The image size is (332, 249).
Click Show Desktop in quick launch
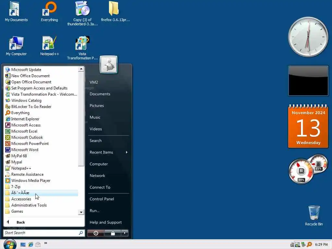23,244
